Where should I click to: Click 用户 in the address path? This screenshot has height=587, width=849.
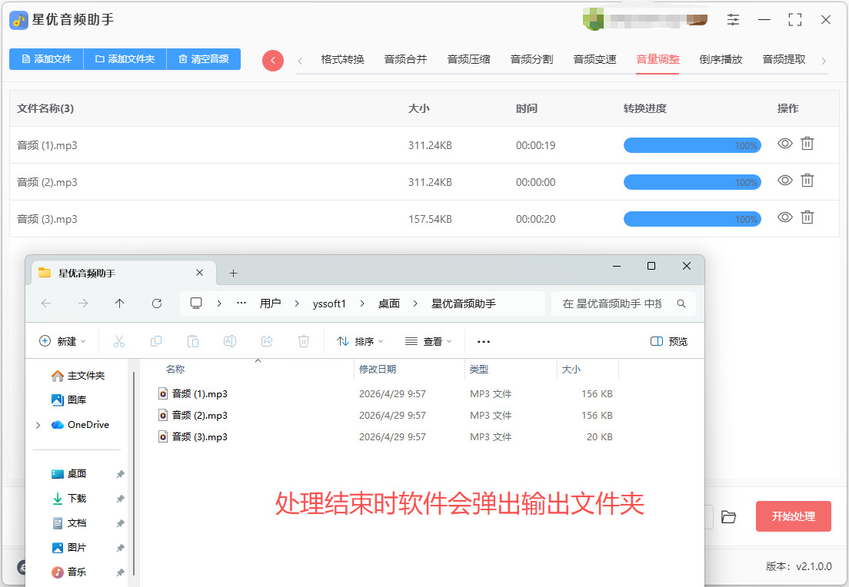[270, 303]
